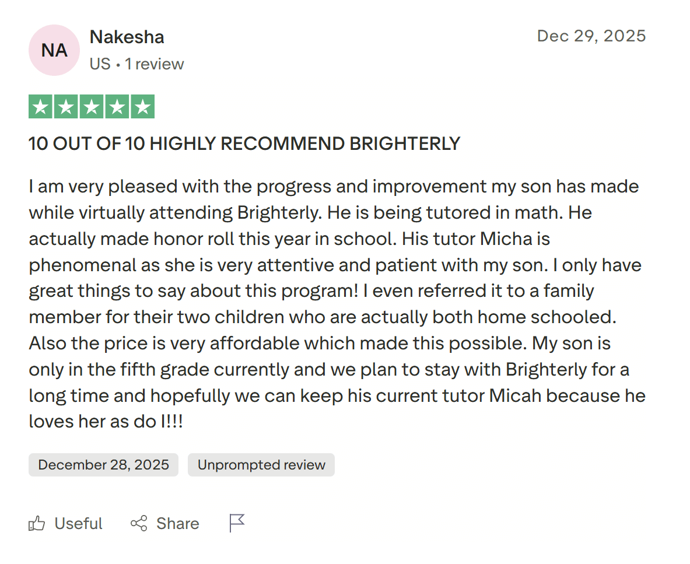Select the Unprompted review label

pos(261,465)
